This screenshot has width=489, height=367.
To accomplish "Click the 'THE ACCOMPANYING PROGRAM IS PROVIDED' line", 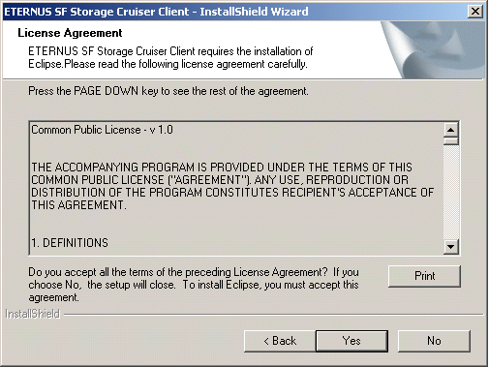I will [x=222, y=168].
